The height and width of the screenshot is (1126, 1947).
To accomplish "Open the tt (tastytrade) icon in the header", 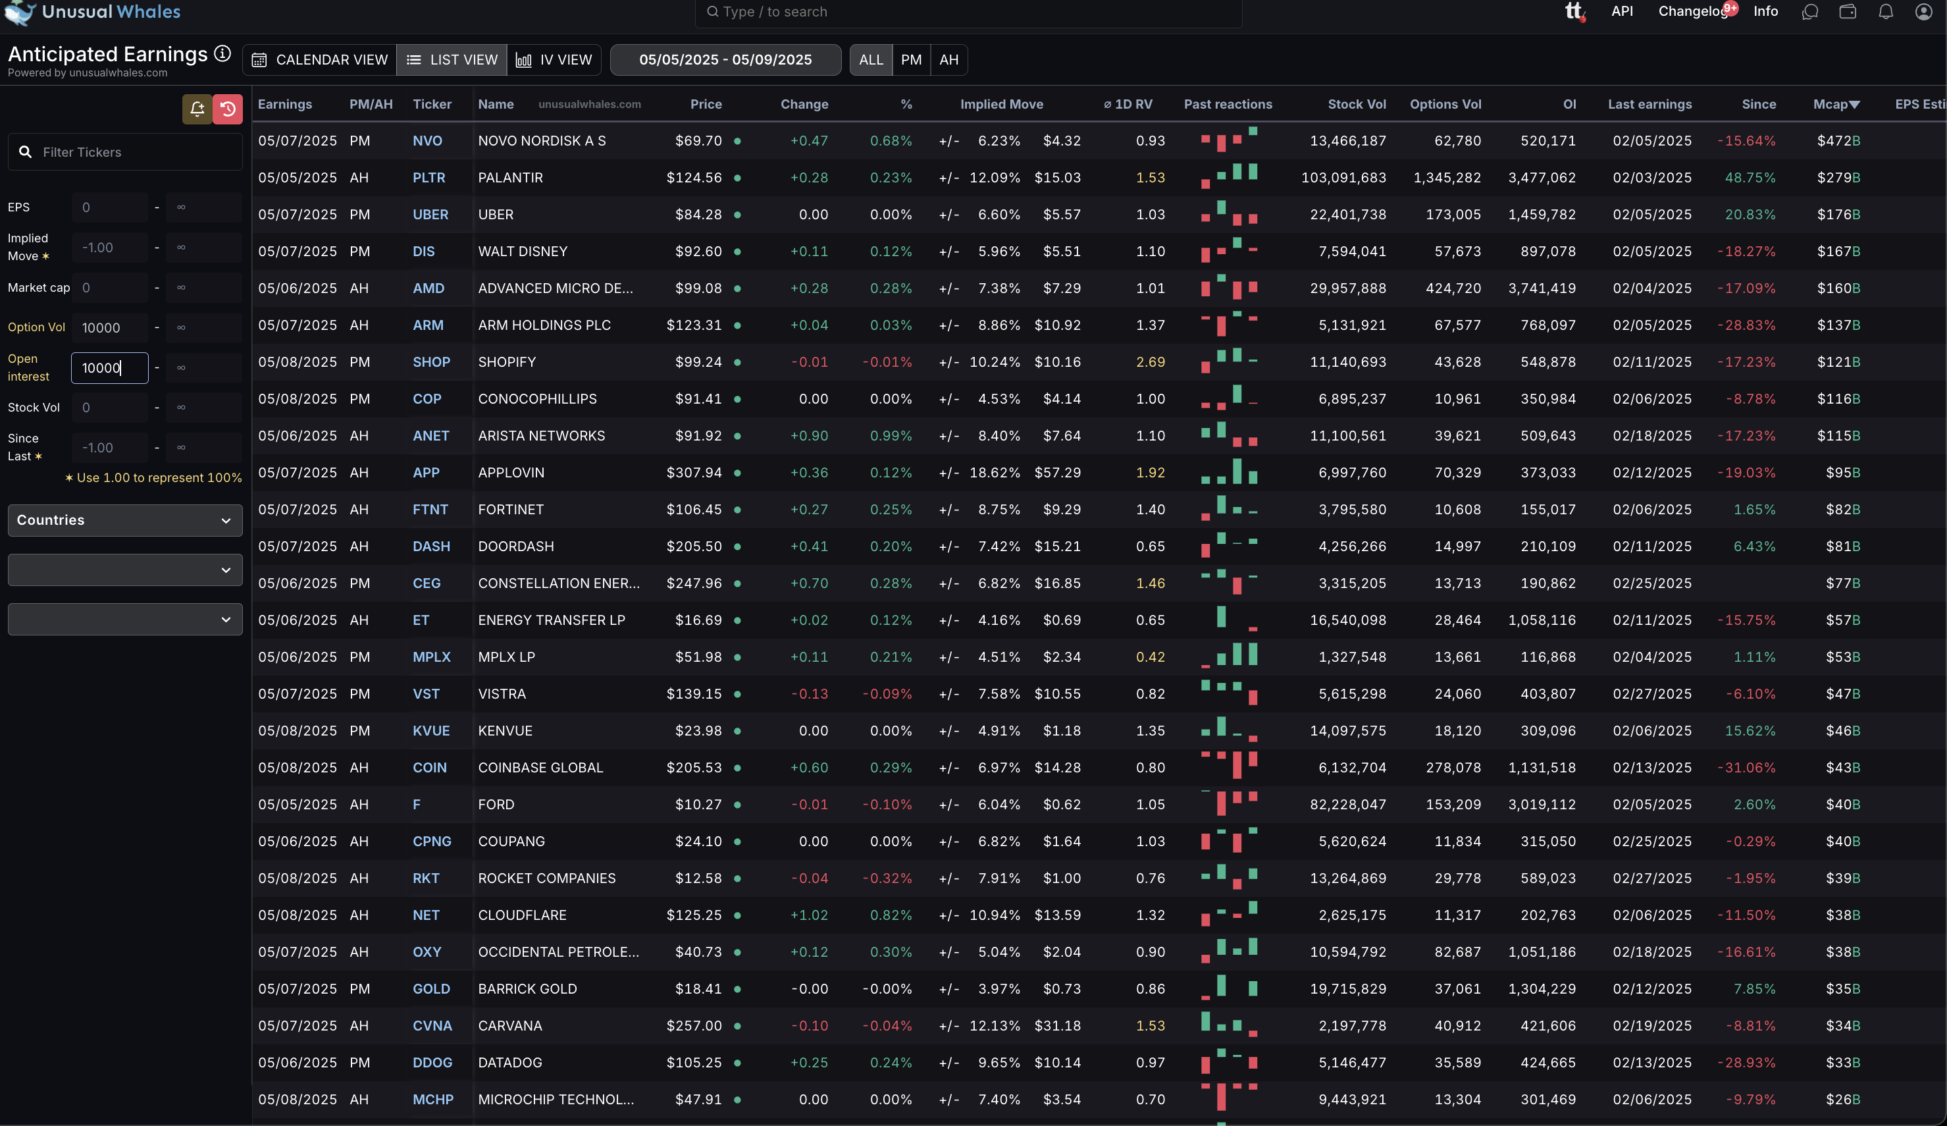I will (1574, 12).
